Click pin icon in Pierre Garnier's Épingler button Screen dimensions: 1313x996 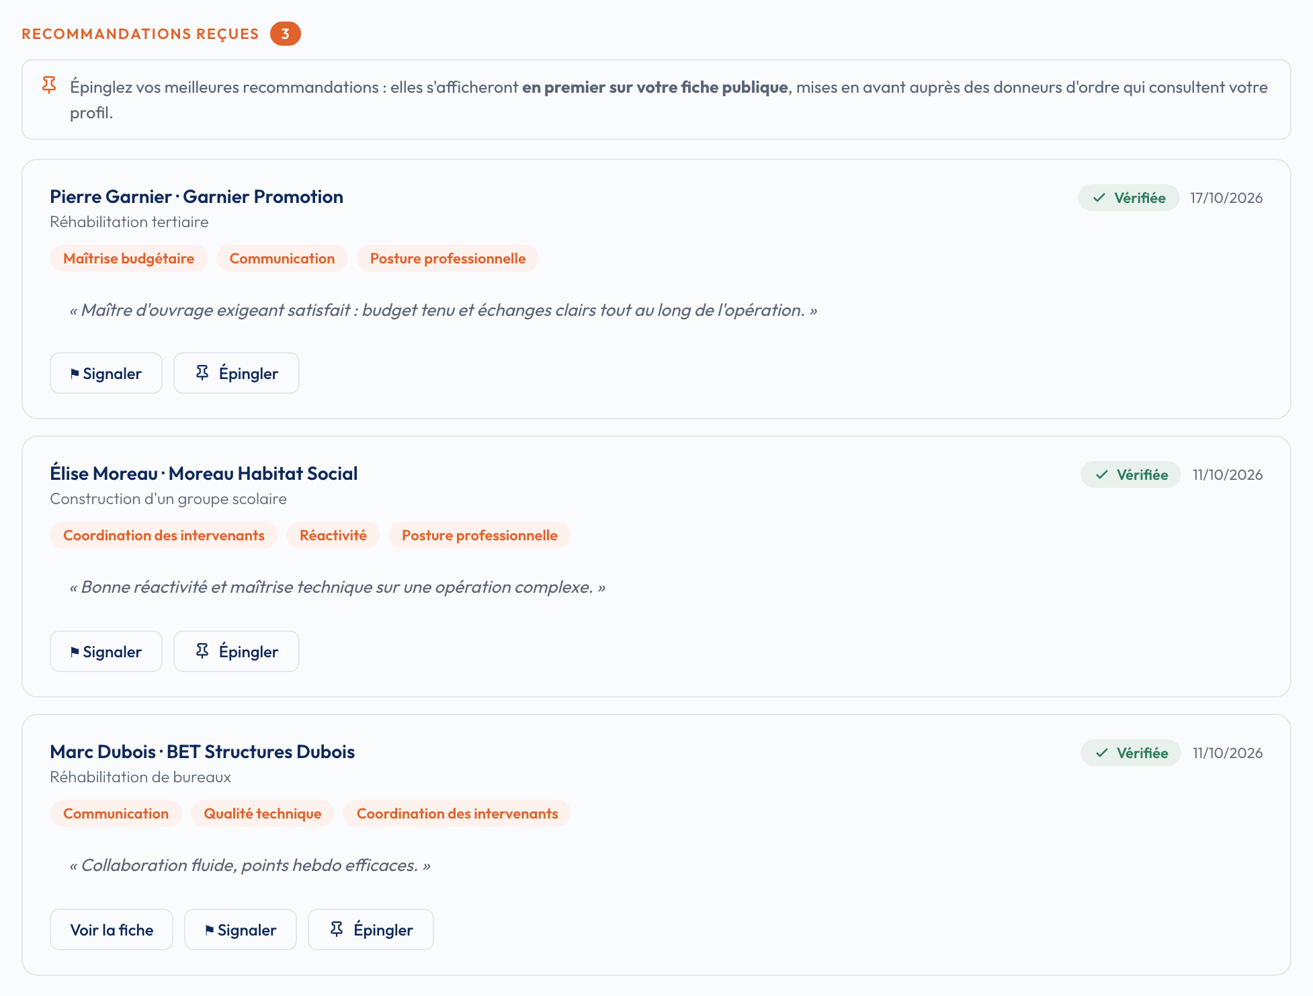point(202,372)
